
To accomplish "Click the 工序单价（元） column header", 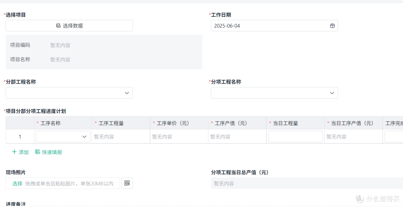I will pyautogui.click(x=179, y=123).
